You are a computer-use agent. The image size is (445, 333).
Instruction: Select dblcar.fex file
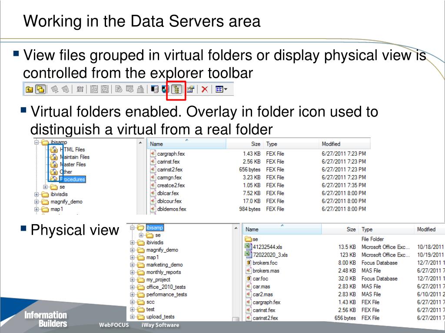168,193
